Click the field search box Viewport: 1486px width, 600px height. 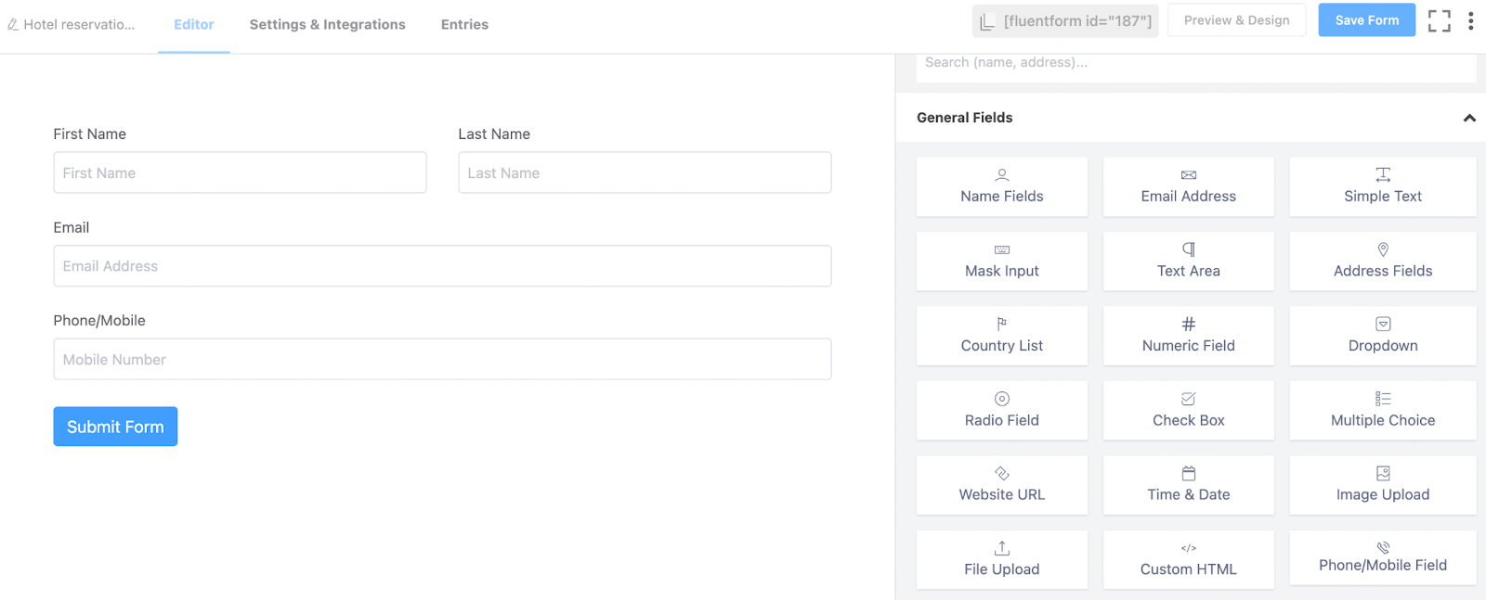tap(1195, 63)
